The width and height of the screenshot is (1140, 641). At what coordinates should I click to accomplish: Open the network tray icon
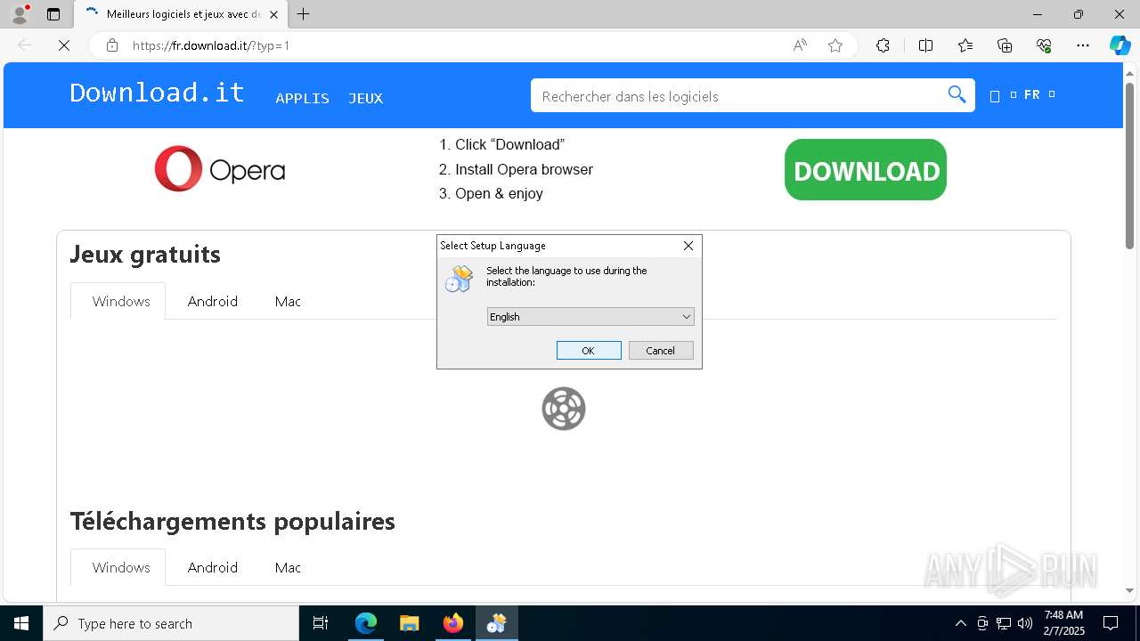click(x=1004, y=623)
